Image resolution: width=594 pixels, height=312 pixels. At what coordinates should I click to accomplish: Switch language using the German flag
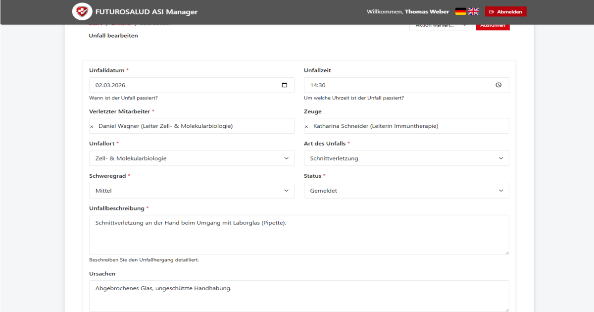460,11
